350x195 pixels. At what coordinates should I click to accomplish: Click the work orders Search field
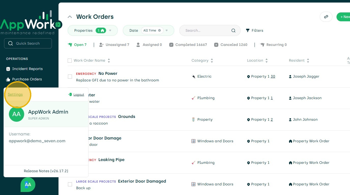tap(210, 30)
